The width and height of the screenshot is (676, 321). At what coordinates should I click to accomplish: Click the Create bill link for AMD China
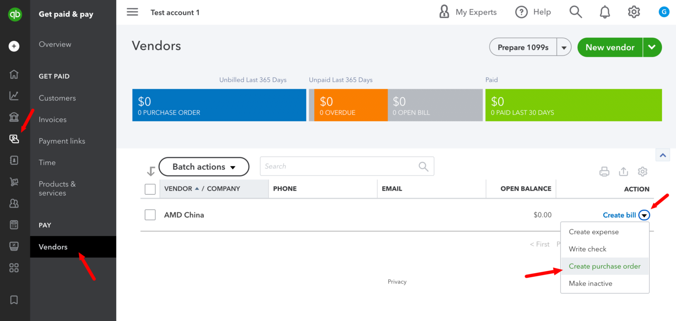coord(619,215)
